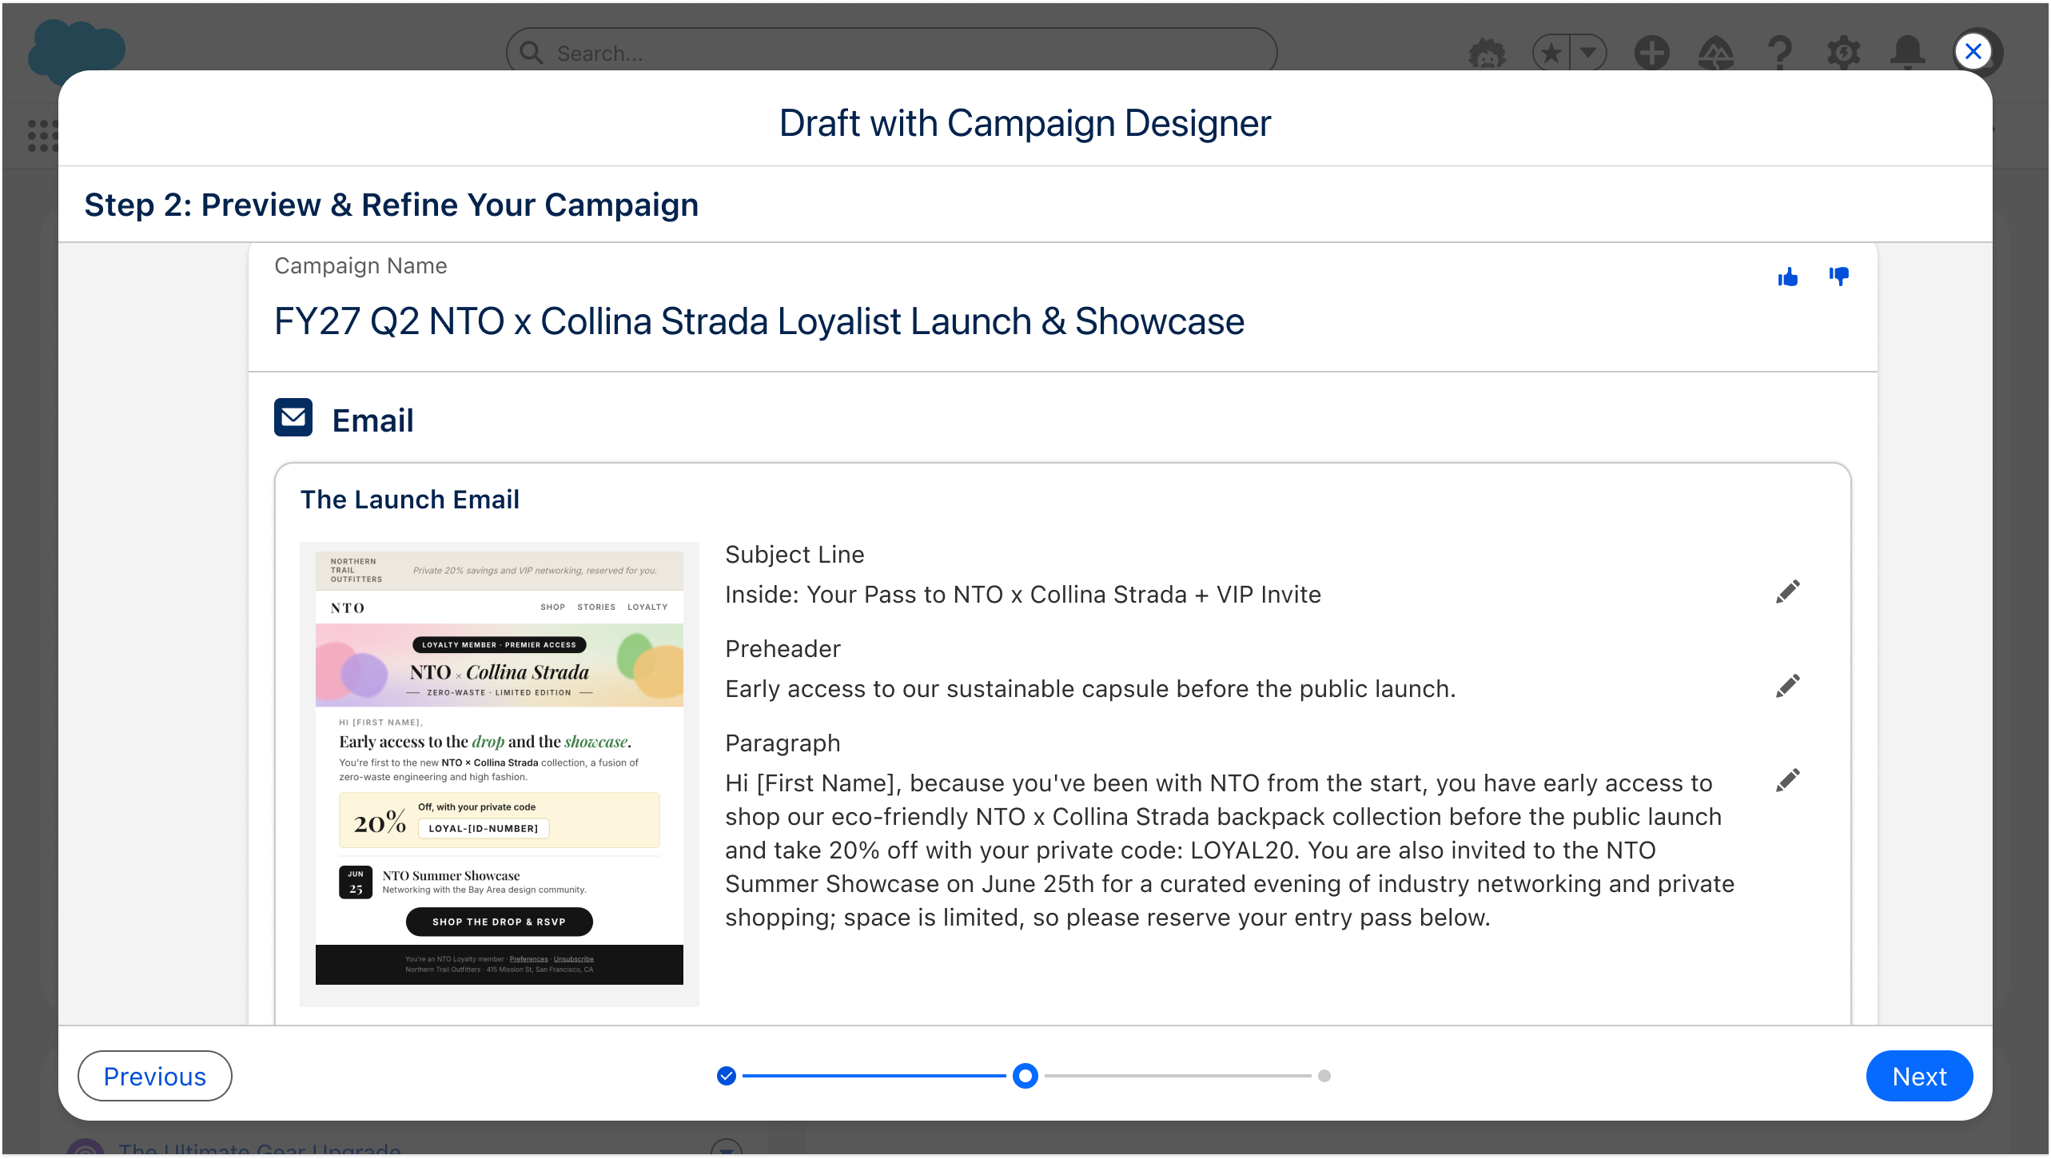Click the paragraph text beginning 'Hi [First Name]'

tap(1231, 850)
